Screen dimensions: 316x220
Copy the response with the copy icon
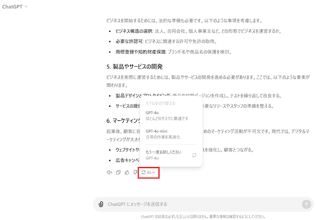(x=118, y=172)
